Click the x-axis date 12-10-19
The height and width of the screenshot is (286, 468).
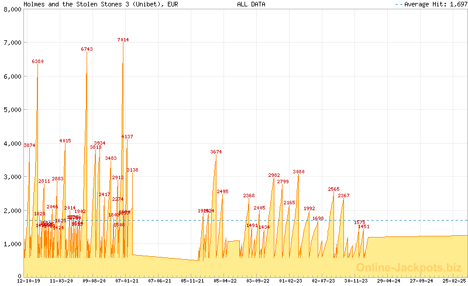click(x=29, y=281)
